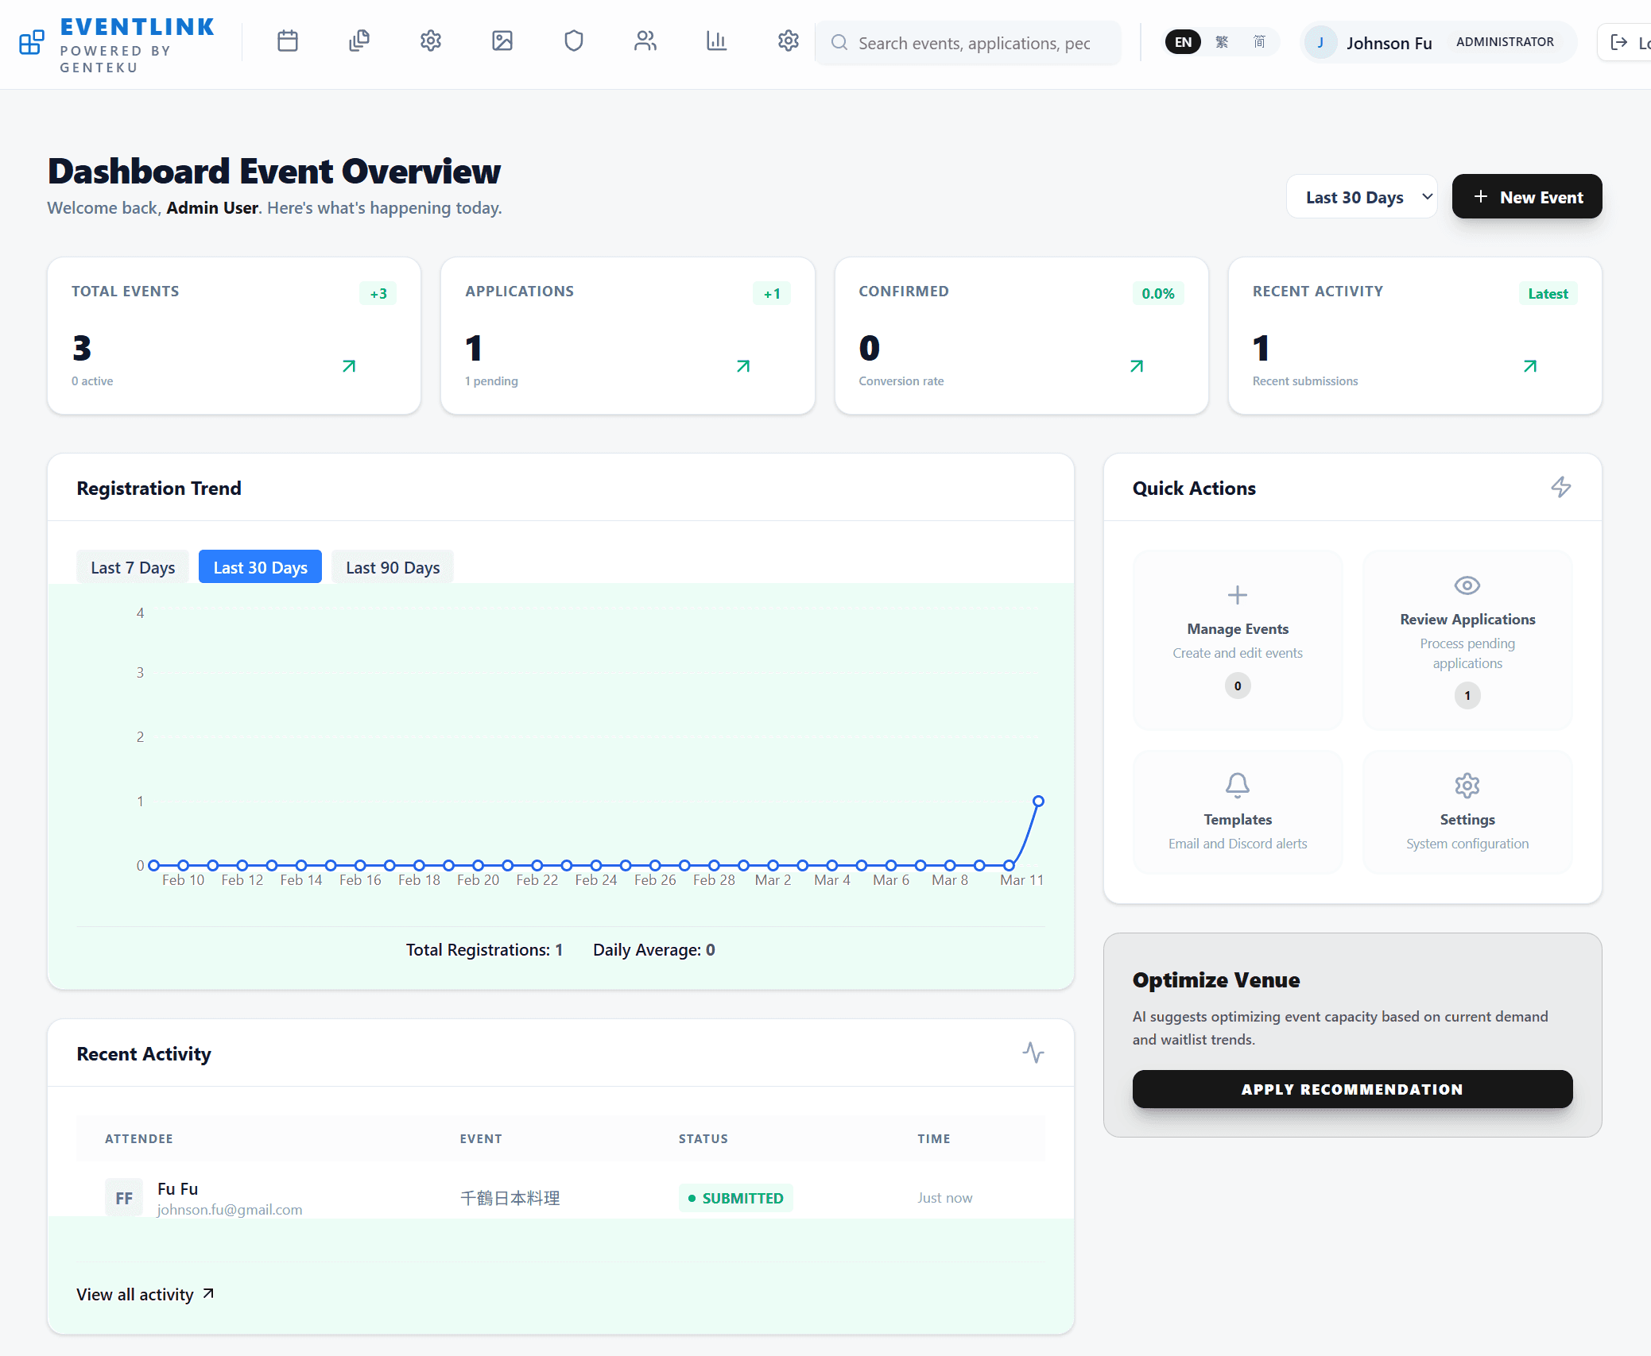Image resolution: width=1651 pixels, height=1356 pixels.
Task: Open the analytics bar chart icon in the navbar
Action: [716, 41]
